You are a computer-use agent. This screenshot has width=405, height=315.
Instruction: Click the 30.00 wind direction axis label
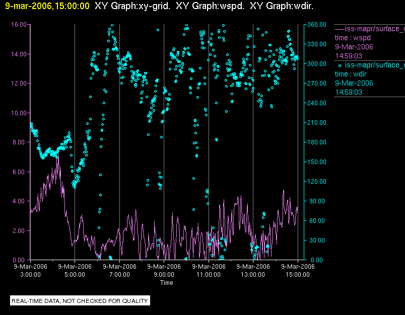point(317,241)
